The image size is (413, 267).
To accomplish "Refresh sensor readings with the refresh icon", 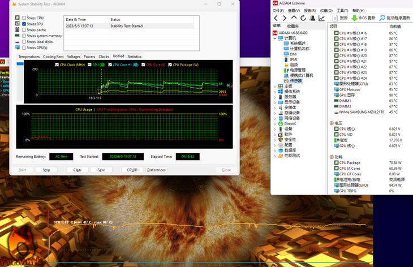I will coord(303,18).
